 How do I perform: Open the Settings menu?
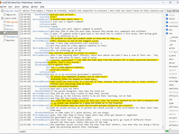25,6
